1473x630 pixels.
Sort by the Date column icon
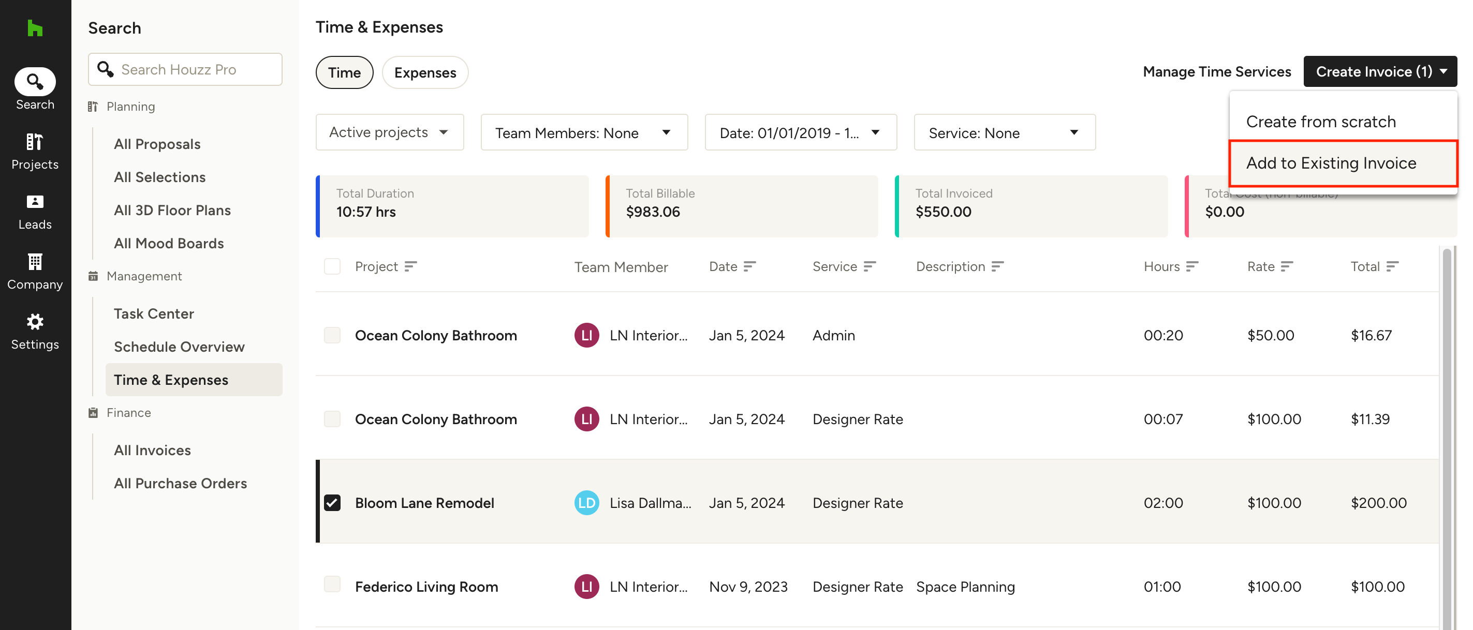749,266
